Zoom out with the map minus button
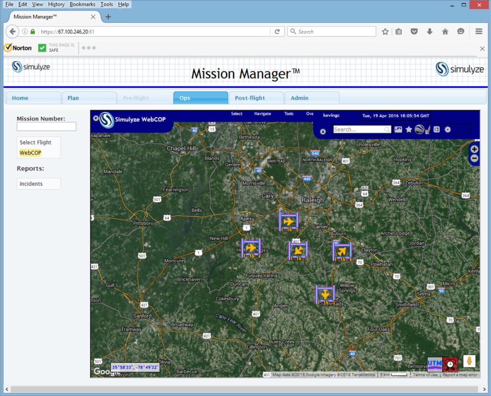Screen dimensions: 491x396 click(474, 158)
